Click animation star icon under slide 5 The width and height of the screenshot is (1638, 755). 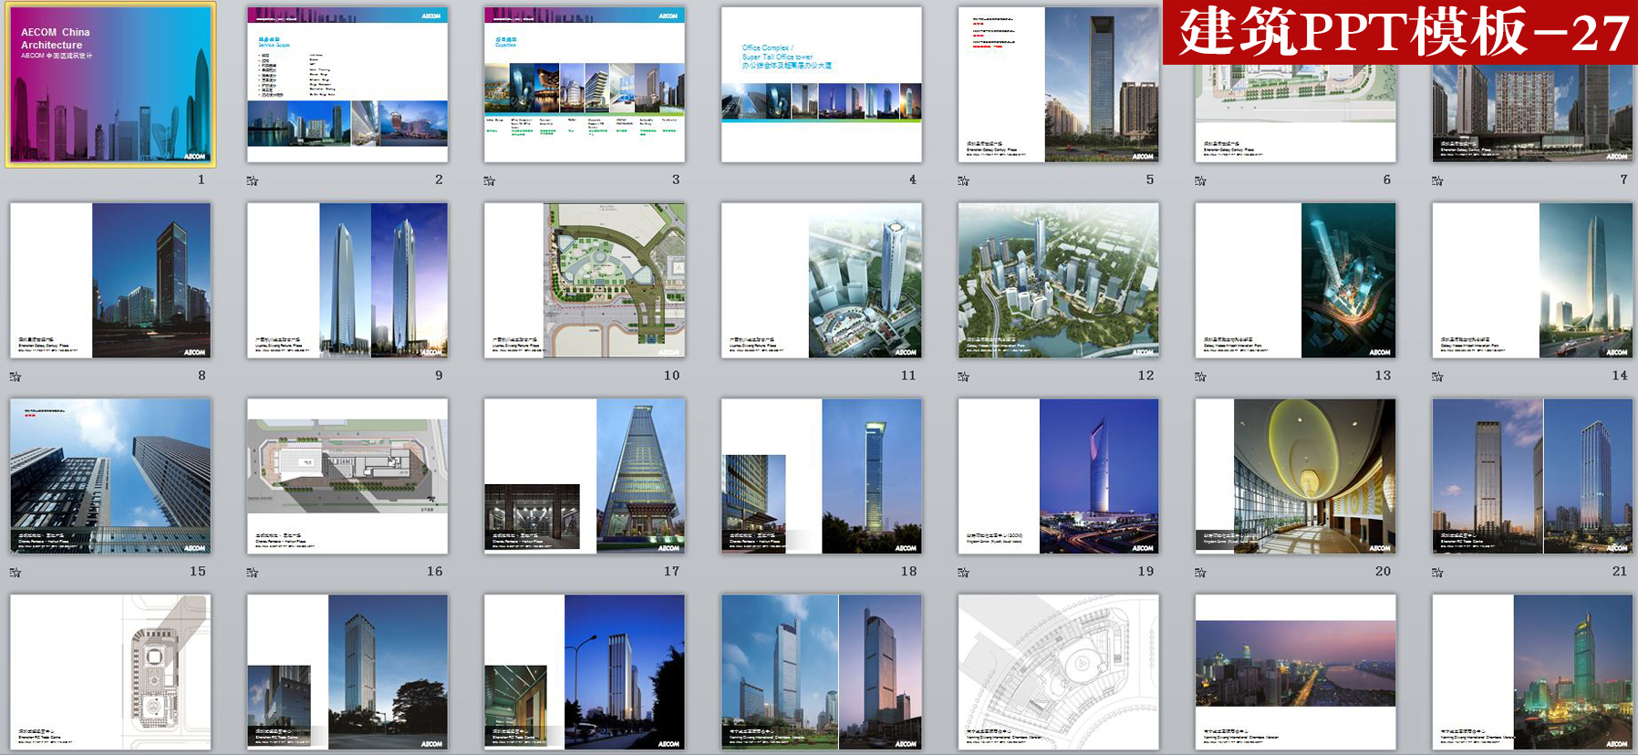tap(964, 181)
